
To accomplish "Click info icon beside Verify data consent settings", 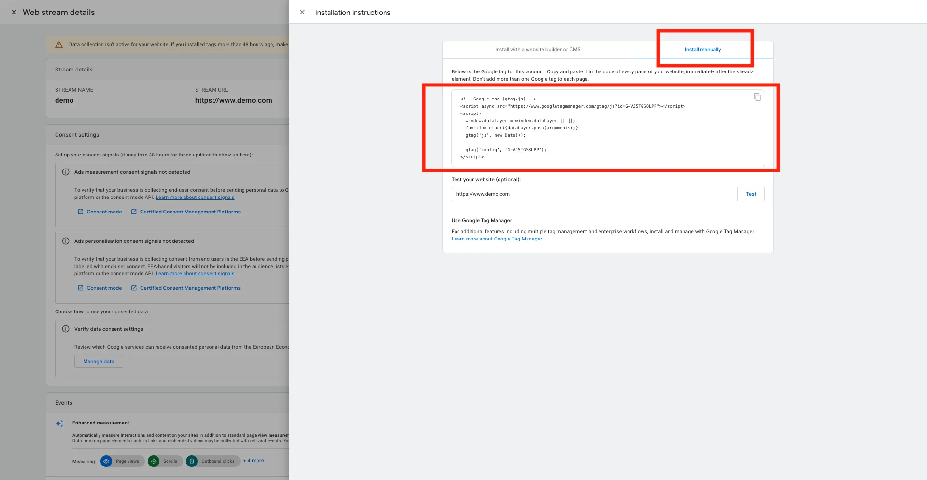I will 66,329.
